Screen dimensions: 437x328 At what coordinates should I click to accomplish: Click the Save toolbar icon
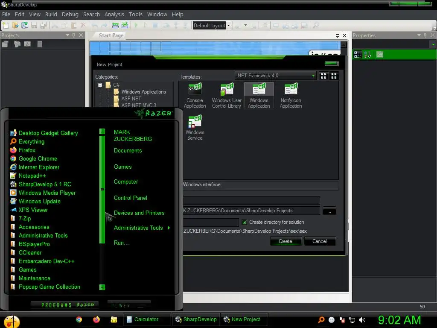34,25
